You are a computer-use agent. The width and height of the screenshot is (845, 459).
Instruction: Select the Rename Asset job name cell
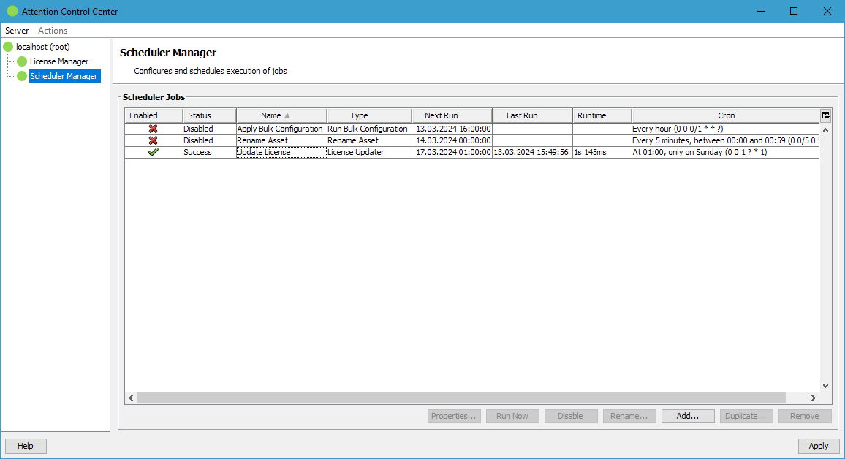[281, 140]
